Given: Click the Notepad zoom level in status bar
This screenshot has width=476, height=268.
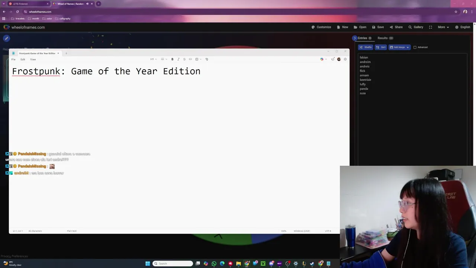Looking at the screenshot, I should (284, 231).
